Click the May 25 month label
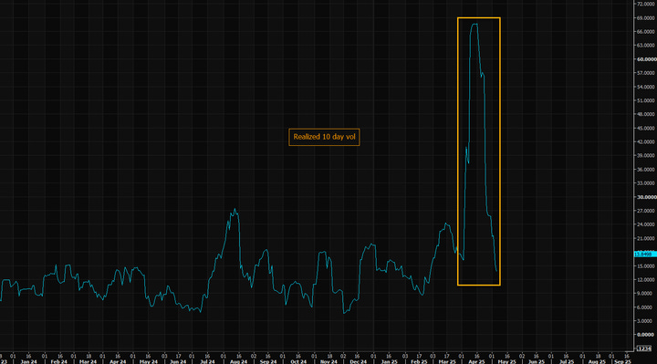This screenshot has height=364, width=657. pos(507,361)
